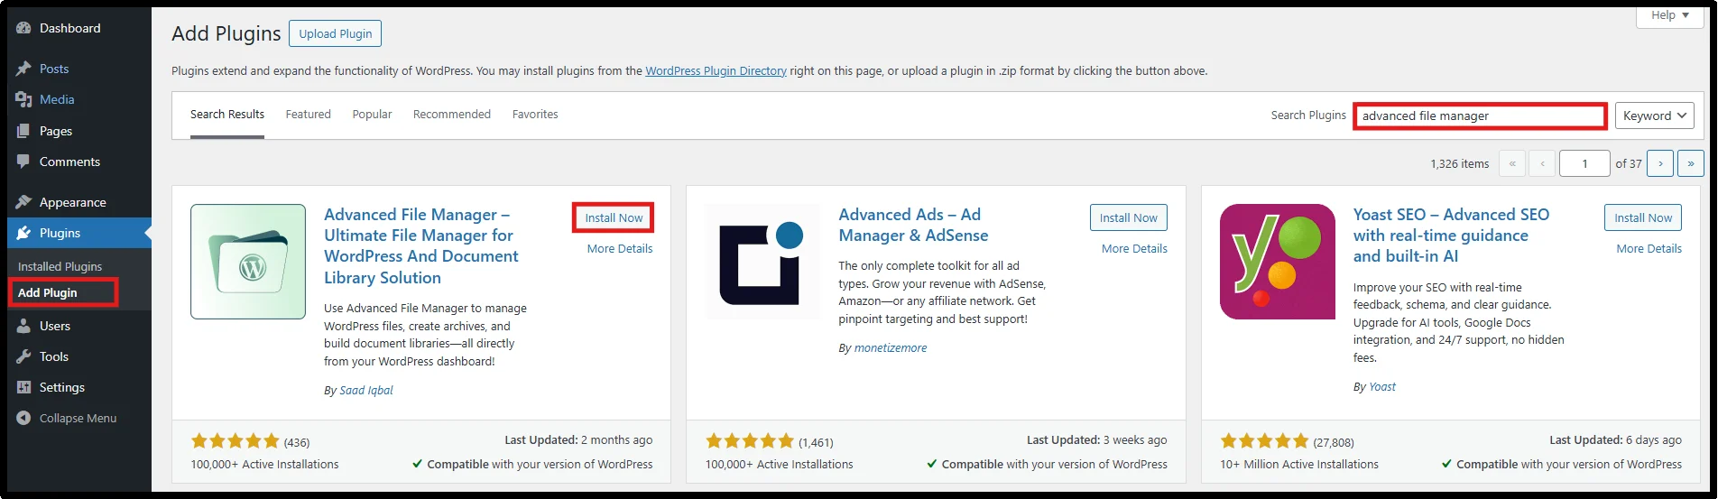This screenshot has width=1718, height=499.
Task: View More Details for Yoast SEO
Action: [x=1649, y=248]
